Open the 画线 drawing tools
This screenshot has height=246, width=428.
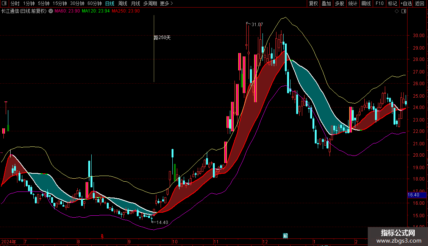(x=366, y=4)
